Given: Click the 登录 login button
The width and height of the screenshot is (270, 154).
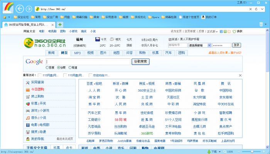Looking at the screenshot, I should point(236,45).
